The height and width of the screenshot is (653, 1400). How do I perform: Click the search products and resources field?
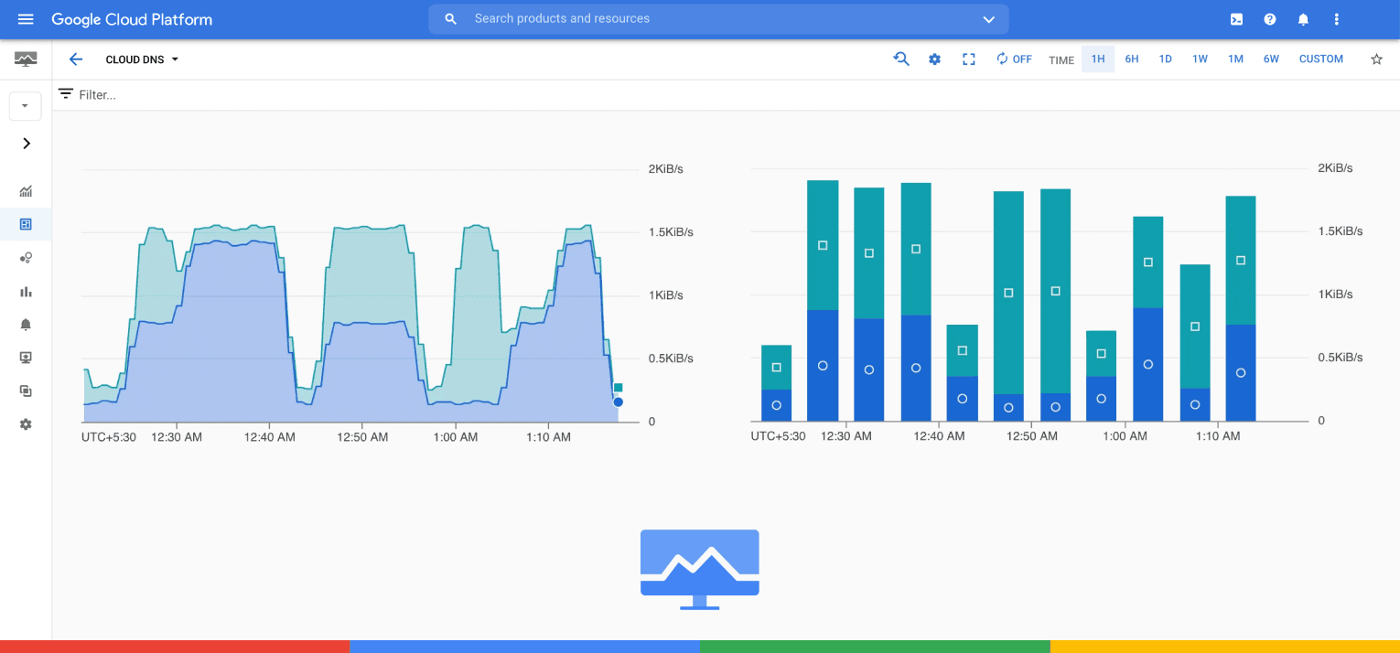coord(718,19)
